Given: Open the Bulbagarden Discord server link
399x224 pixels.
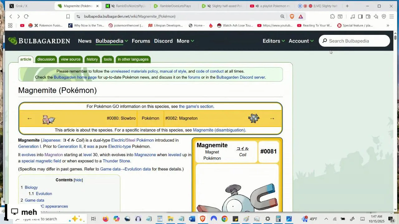Looking at the screenshot, I should pyautogui.click(x=241, y=77).
